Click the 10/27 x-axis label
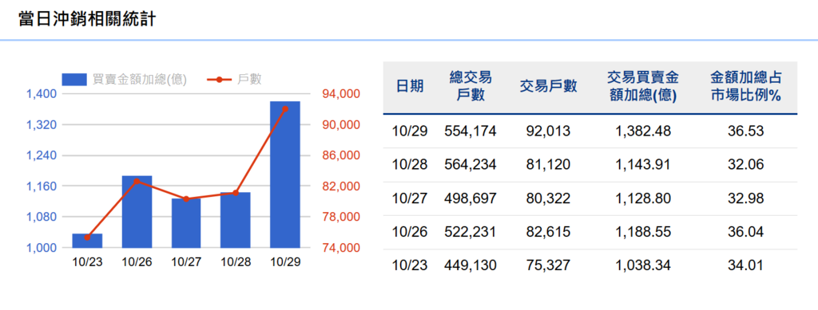The height and width of the screenshot is (310, 818). [x=186, y=261]
